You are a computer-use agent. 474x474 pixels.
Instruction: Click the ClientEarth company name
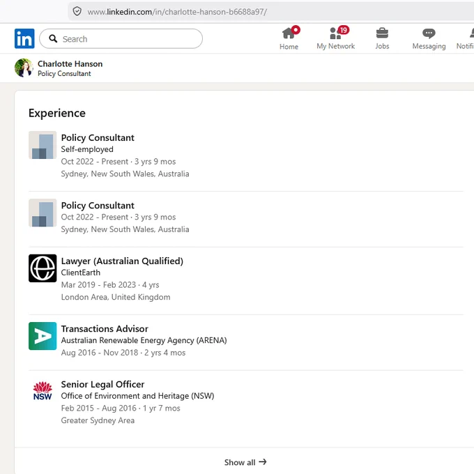[x=81, y=273]
